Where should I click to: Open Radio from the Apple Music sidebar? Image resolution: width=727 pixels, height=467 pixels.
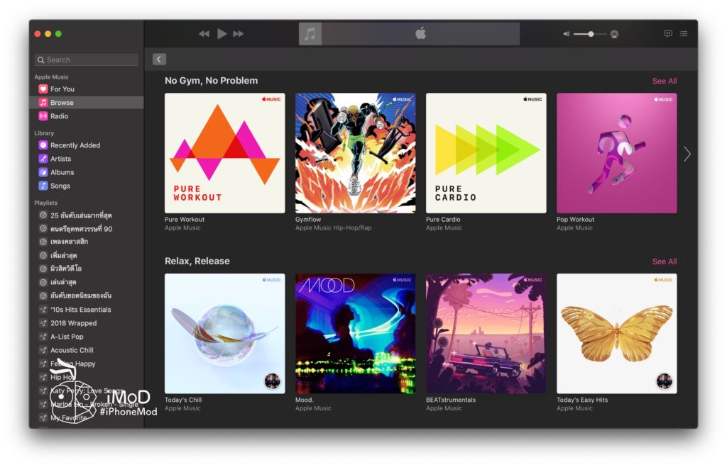(x=62, y=116)
